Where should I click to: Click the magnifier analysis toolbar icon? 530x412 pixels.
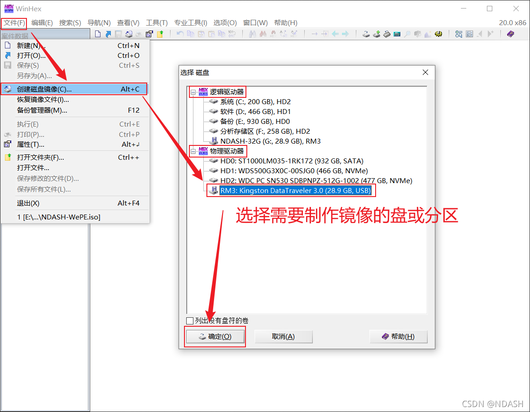407,34
